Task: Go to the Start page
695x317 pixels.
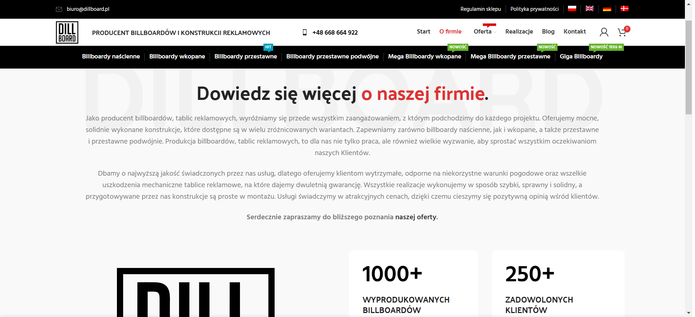Action: pos(423,32)
